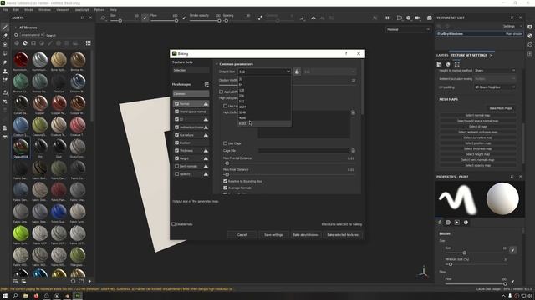
Task: Open the asset search magnifier icon
Action: point(16,35)
